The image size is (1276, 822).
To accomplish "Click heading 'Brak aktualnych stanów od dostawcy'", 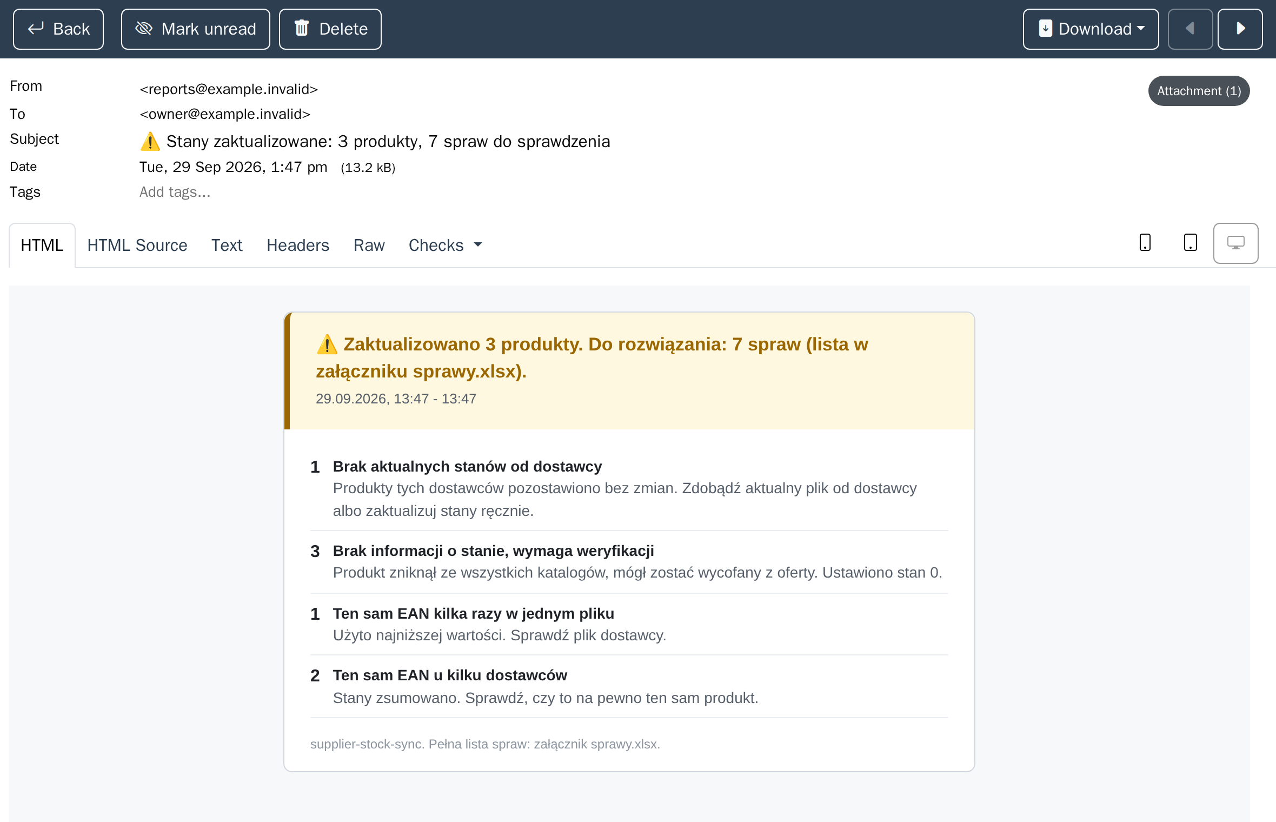I will 467,466.
